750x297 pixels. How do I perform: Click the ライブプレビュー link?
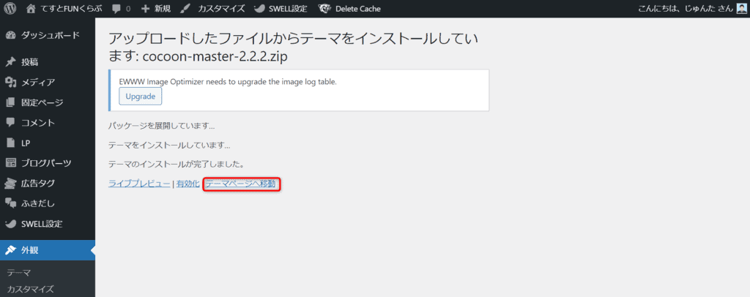point(139,184)
